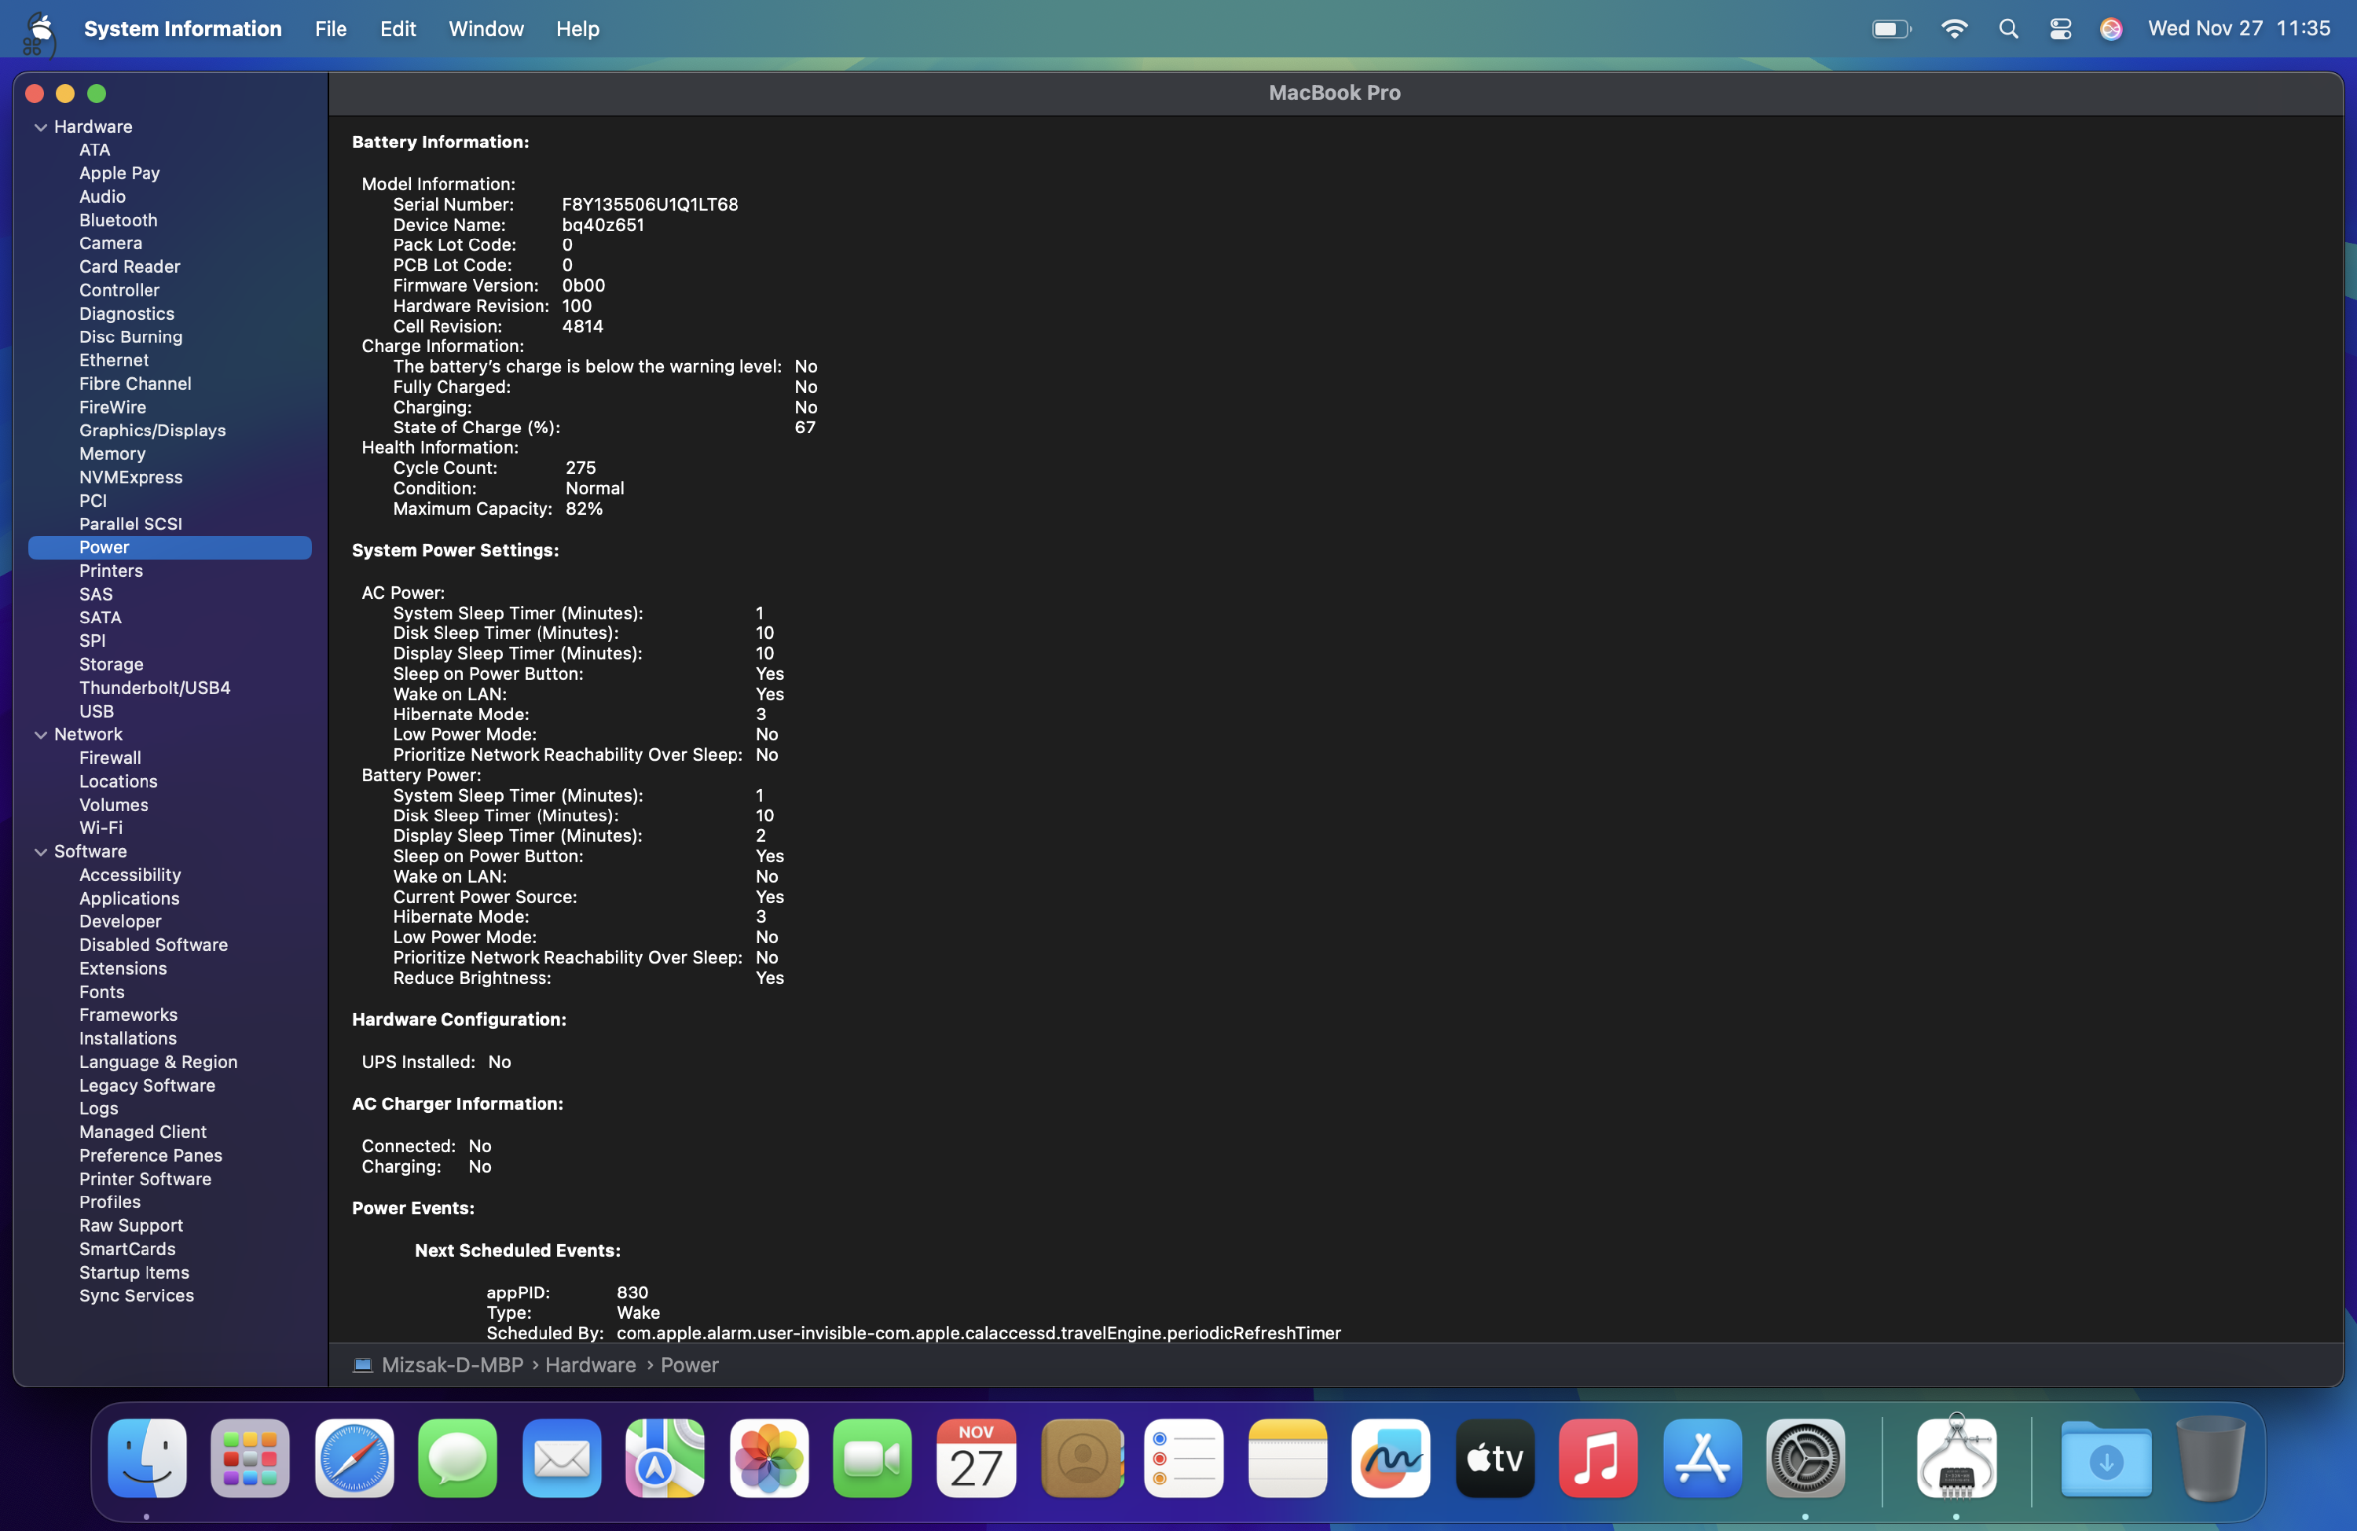Select Graphics/Displays in sidebar
This screenshot has width=2357, height=1531.
tap(152, 430)
